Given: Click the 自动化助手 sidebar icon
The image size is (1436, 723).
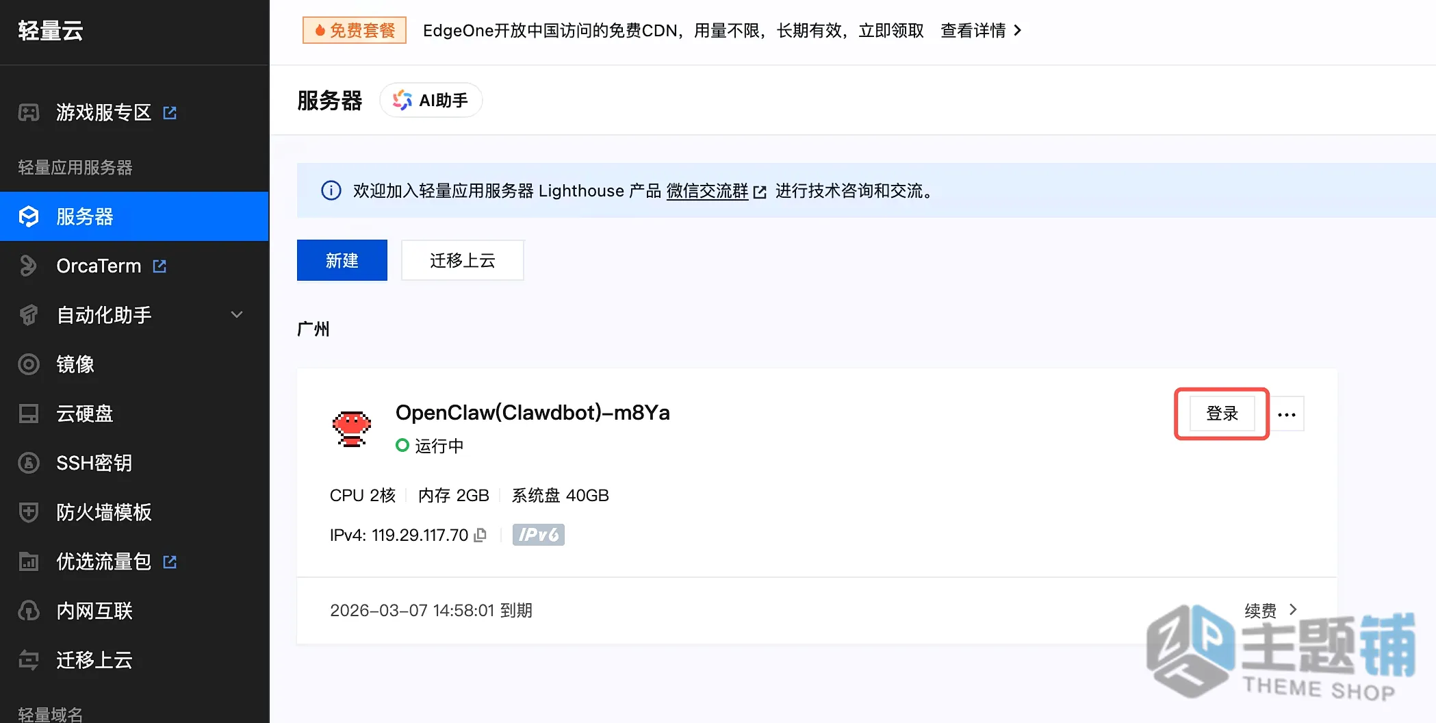Looking at the screenshot, I should [x=29, y=315].
